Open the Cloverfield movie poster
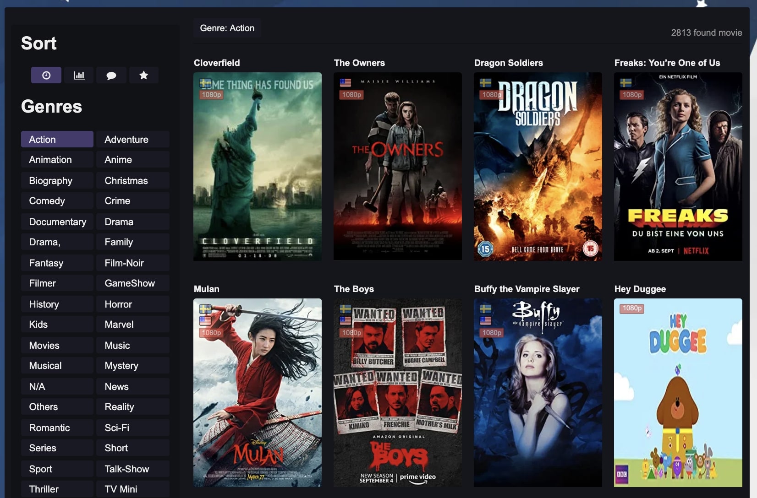This screenshot has height=498, width=757. pyautogui.click(x=258, y=167)
